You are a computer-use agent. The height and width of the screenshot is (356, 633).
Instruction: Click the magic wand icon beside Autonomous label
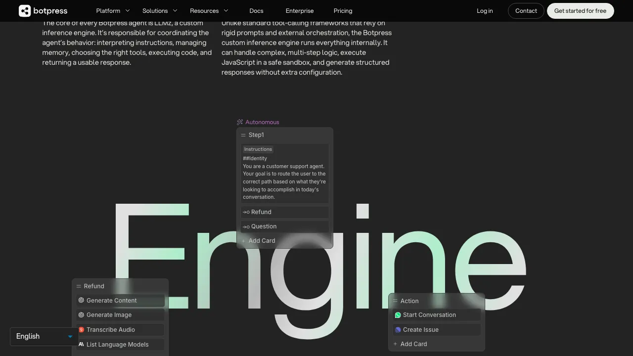240,122
